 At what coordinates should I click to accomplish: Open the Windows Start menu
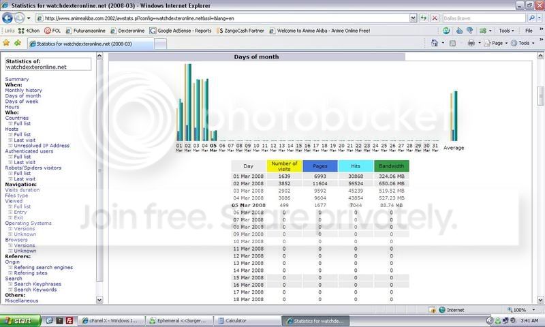pos(20,320)
